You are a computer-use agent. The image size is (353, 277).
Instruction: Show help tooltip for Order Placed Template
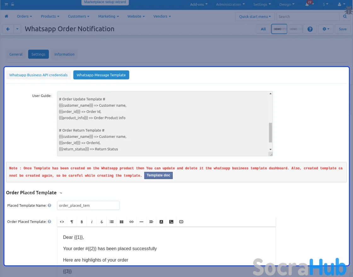pos(49,222)
